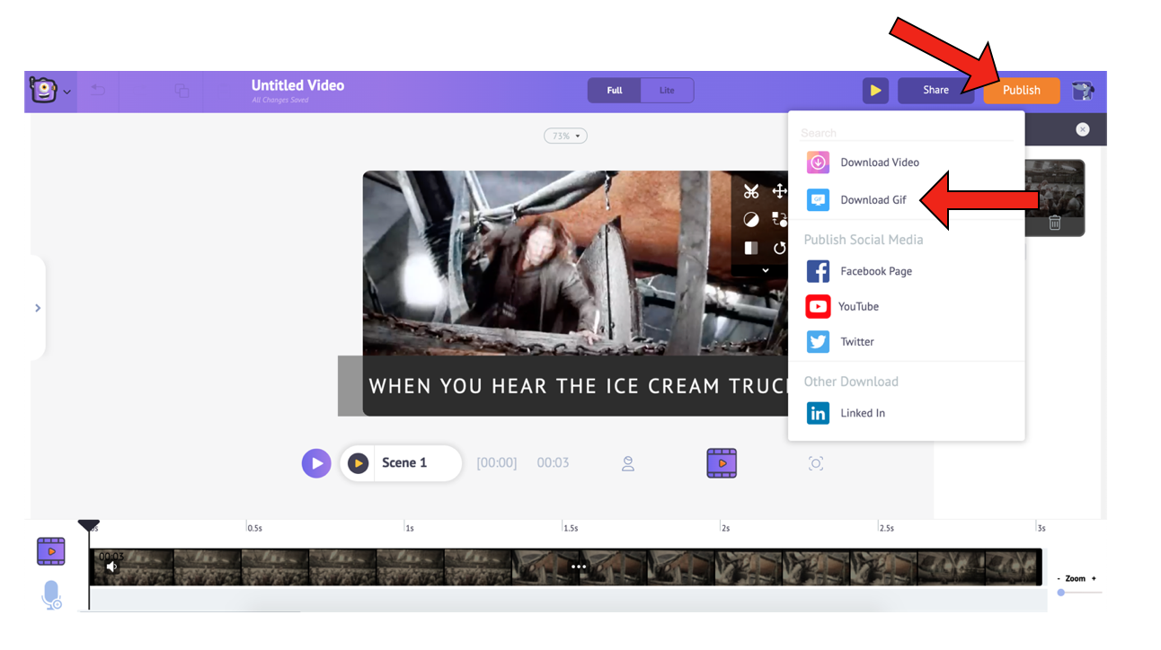This screenshot has width=1161, height=650.
Task: Click the undo arrow icon
Action: (x=98, y=90)
